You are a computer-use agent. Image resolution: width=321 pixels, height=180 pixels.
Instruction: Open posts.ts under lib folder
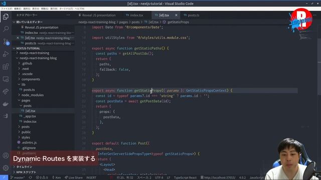[x=29, y=90]
